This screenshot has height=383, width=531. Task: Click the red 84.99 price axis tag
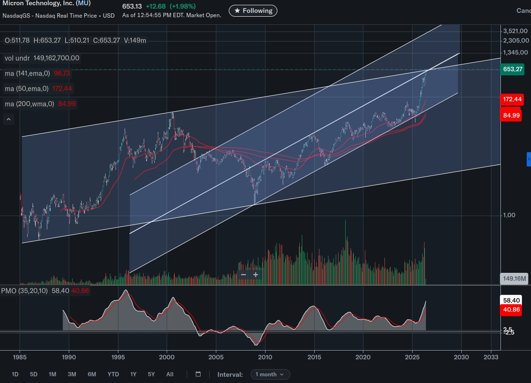tap(511, 115)
